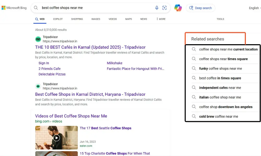Click magnifier beside 'independent cafes near me'
This screenshot has height=156, width=261.
point(194,88)
